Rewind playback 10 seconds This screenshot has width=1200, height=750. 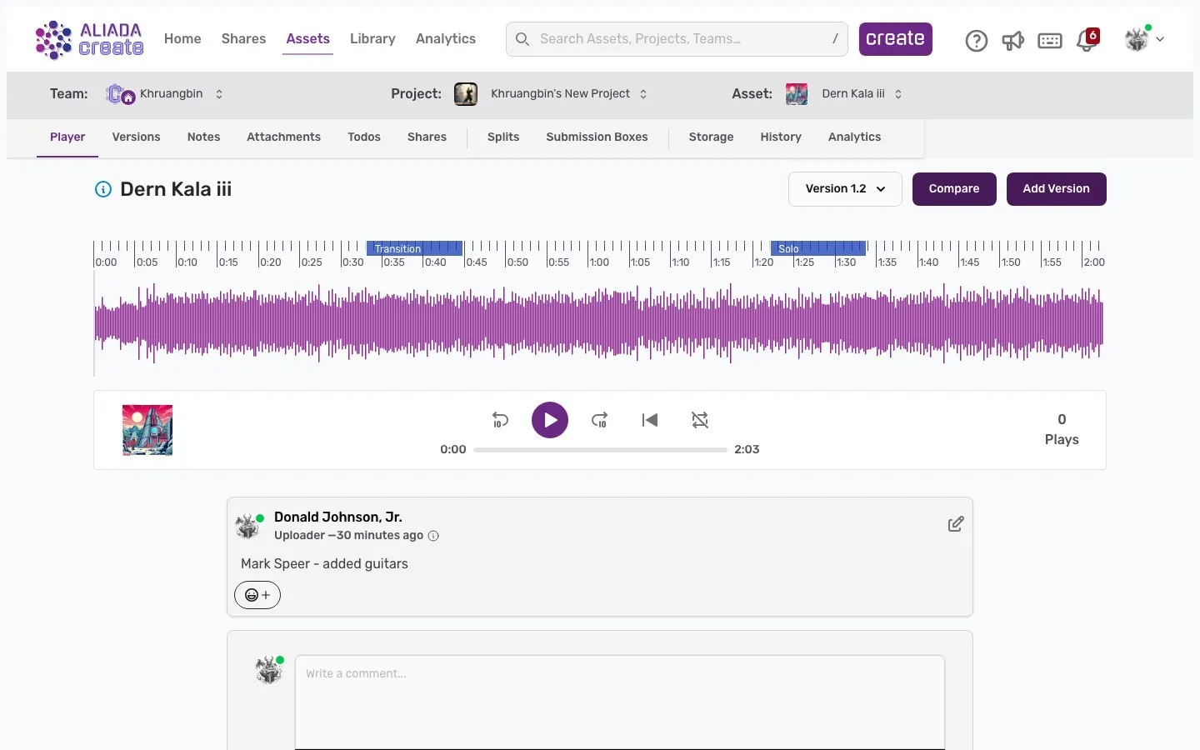(x=500, y=420)
